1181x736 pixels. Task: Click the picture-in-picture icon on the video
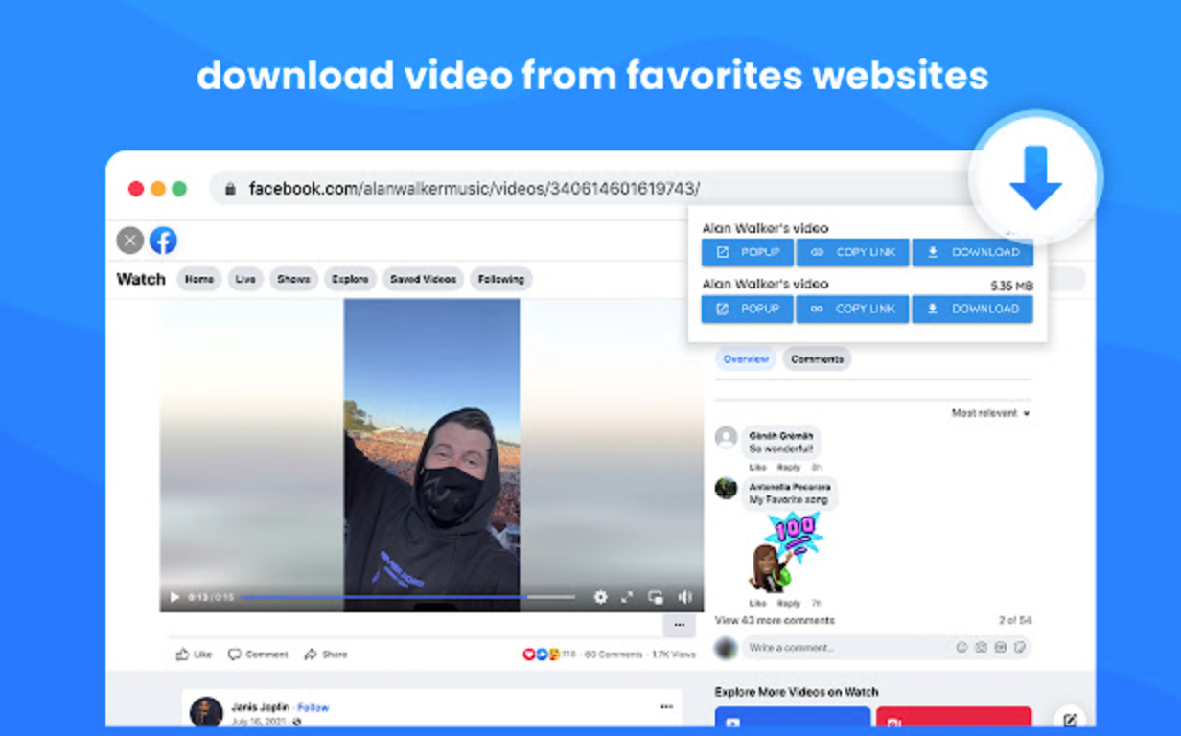pos(656,597)
